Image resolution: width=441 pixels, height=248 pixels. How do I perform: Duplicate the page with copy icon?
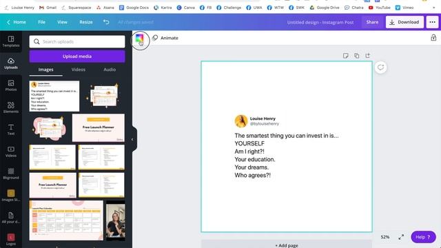point(357,56)
